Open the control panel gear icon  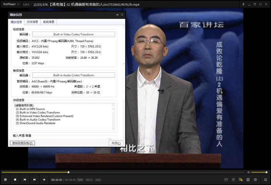pyautogui.click(x=255, y=180)
